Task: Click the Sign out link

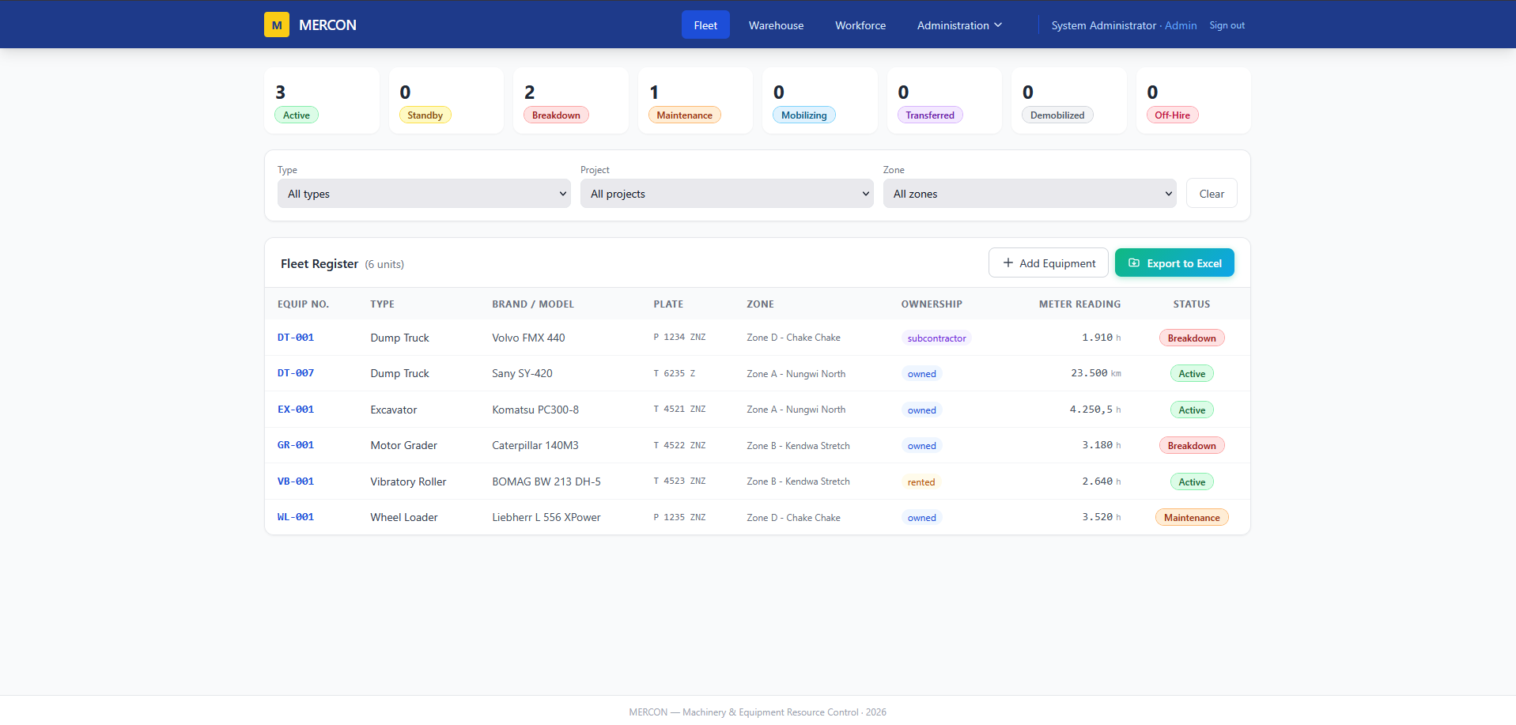Action: click(x=1227, y=25)
